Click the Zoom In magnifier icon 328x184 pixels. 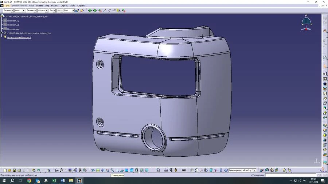112,170
